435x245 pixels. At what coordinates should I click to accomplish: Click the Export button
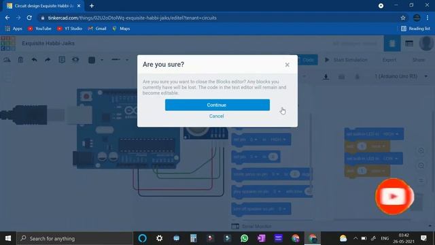389,60
